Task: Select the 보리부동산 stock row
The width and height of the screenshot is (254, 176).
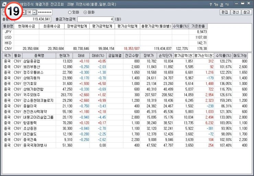Action: pos(125,67)
